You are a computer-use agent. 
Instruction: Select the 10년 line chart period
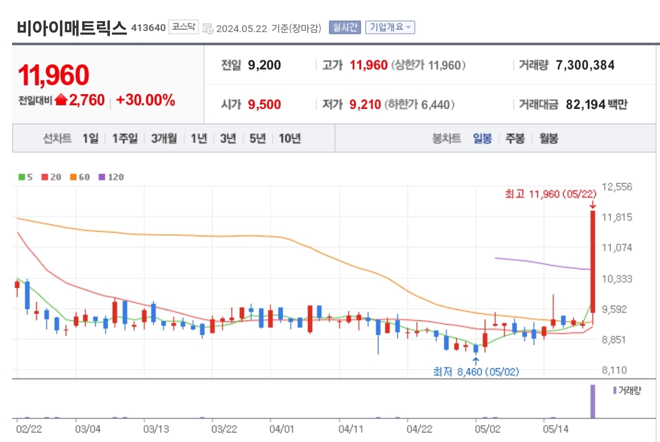(290, 139)
